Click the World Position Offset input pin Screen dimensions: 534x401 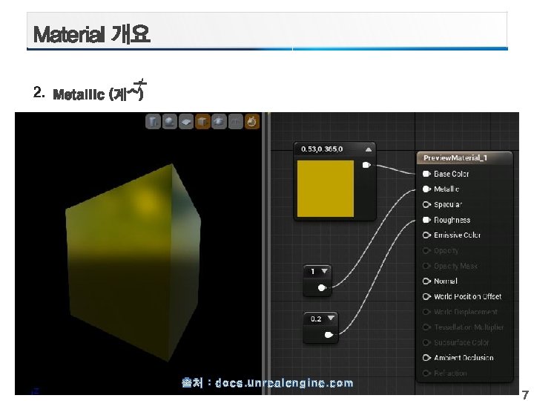(x=426, y=296)
